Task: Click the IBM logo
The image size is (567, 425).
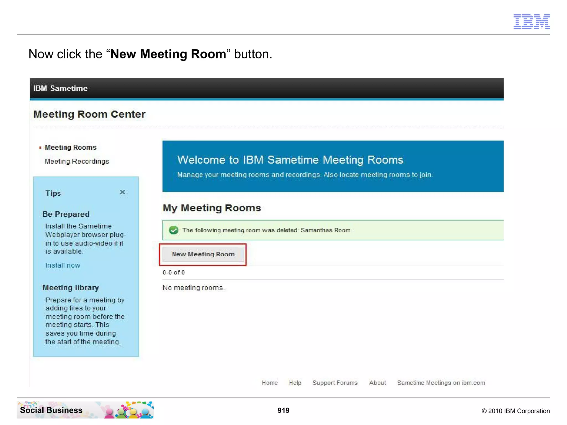Action: tap(532, 21)
